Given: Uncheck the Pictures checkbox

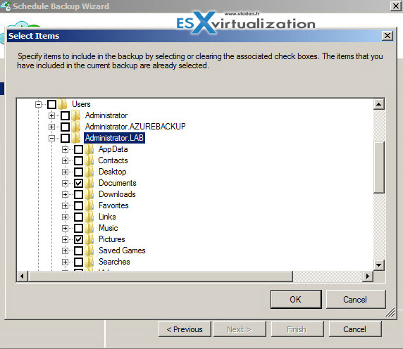Looking at the screenshot, I should (78, 239).
